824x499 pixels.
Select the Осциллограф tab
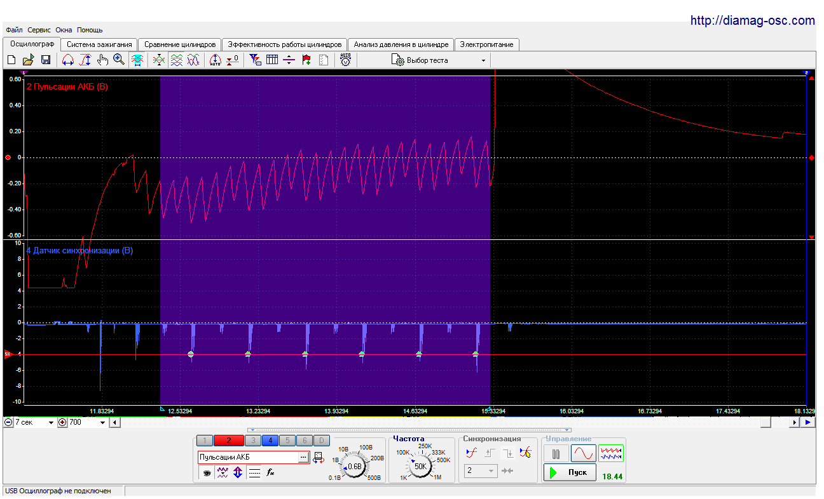(32, 44)
